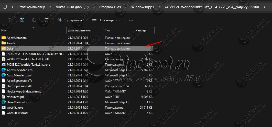Open the three-dots more options menu
This screenshot has height=127, width=272.
(x=131, y=20)
